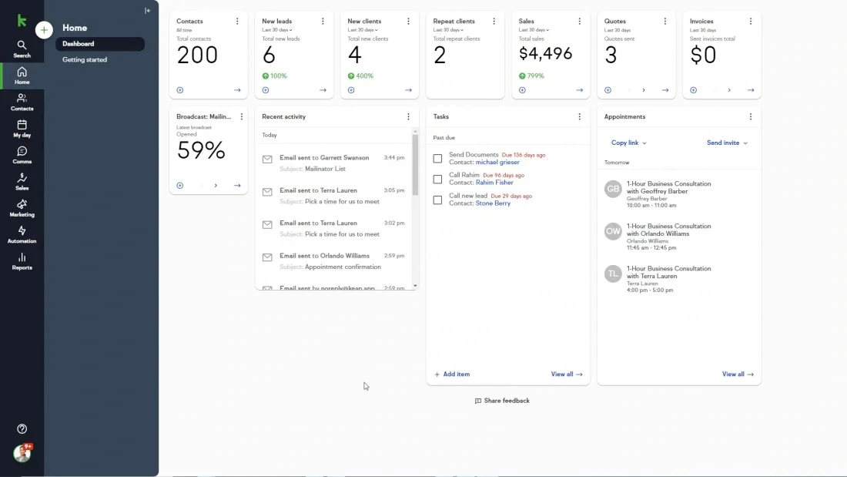Image resolution: width=847 pixels, height=477 pixels.
Task: Select Marketing in the left sidebar
Action: (x=22, y=208)
